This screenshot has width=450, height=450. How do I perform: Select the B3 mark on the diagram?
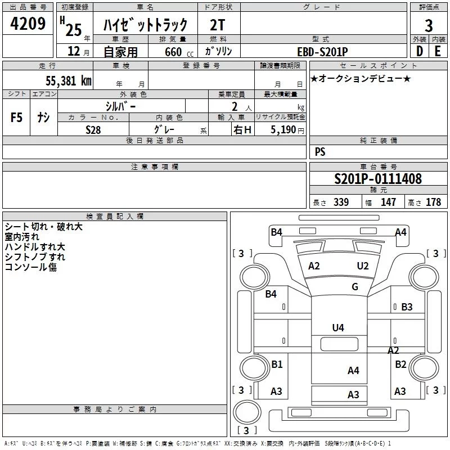[x=407, y=307]
